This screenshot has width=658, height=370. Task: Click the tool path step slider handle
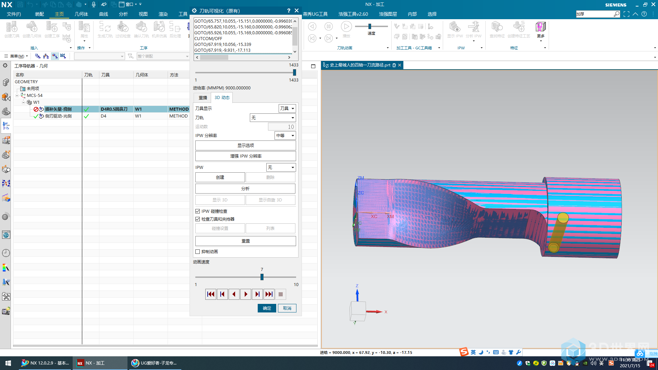click(294, 73)
